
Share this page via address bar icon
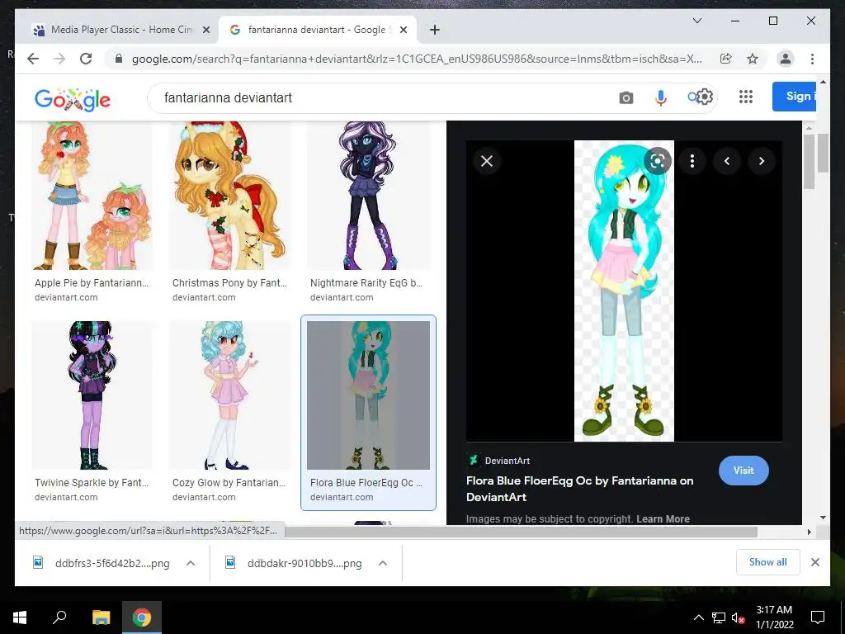725,59
